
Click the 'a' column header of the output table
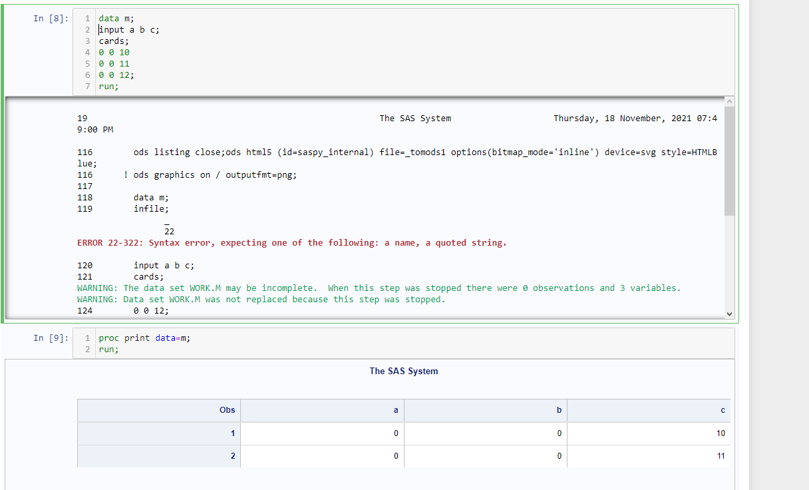pos(395,410)
